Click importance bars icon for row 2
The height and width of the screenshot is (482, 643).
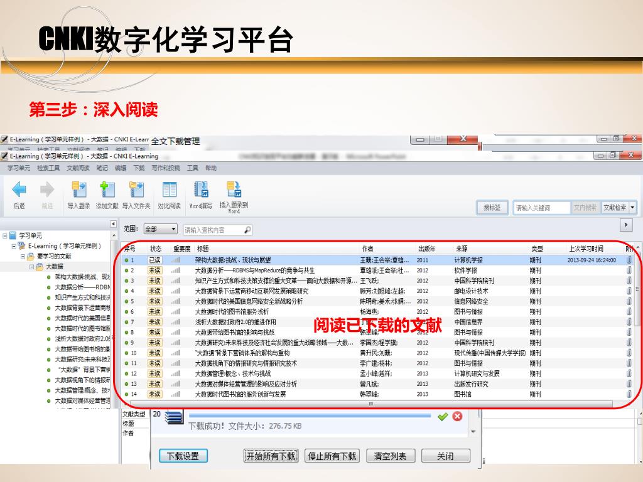[176, 270]
